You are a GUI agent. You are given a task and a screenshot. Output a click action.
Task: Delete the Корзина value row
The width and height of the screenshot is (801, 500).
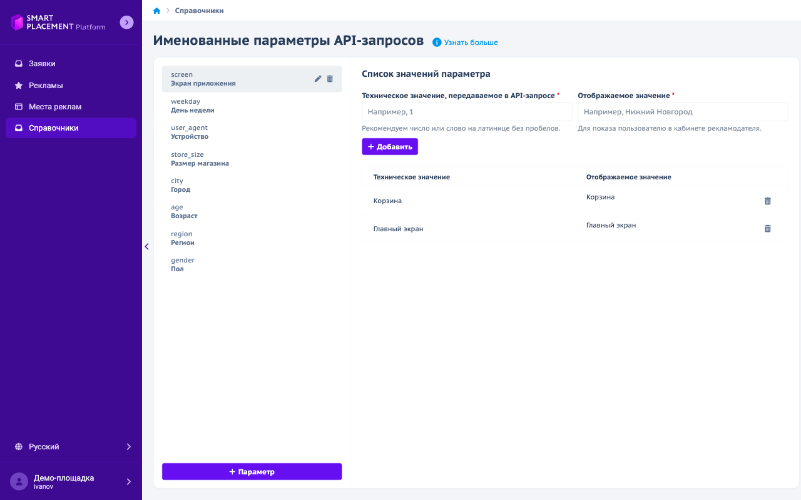click(768, 201)
